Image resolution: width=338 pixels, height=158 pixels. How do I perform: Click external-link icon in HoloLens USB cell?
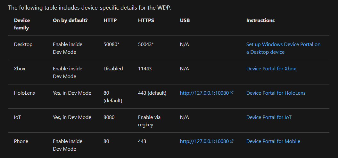(x=232, y=93)
